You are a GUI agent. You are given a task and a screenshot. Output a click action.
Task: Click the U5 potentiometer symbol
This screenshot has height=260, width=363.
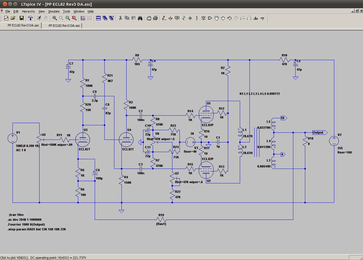coord(39,139)
